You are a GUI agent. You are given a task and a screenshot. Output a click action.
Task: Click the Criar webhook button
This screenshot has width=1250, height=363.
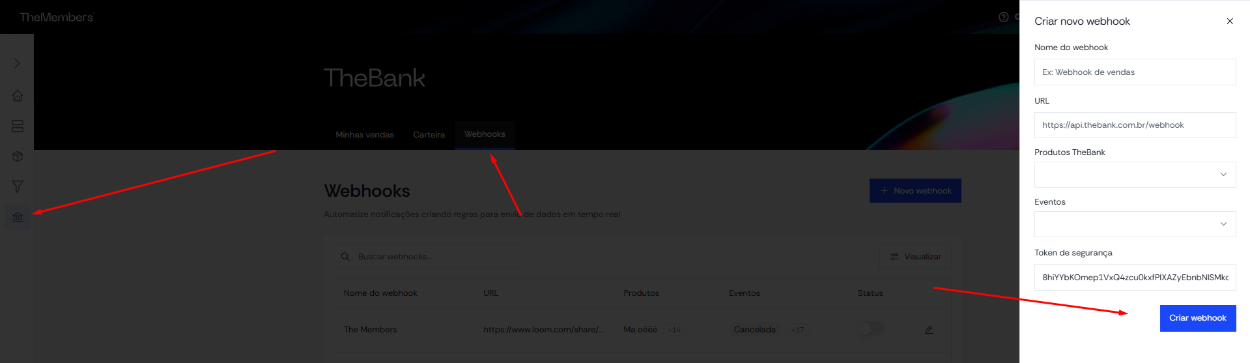click(1197, 318)
